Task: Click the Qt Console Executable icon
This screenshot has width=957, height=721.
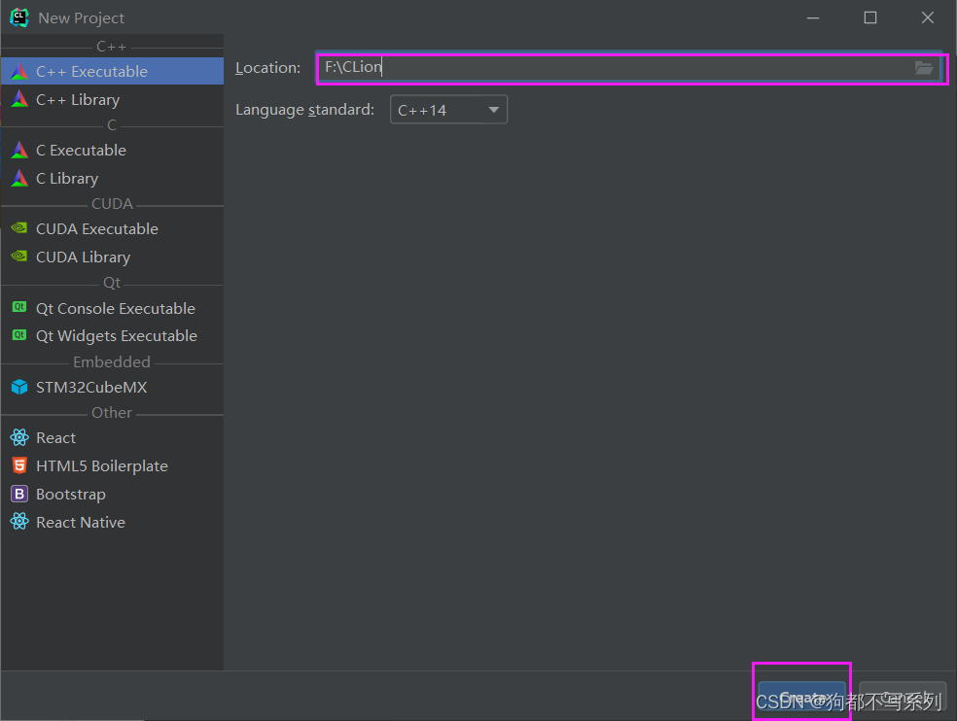Action: coord(19,307)
